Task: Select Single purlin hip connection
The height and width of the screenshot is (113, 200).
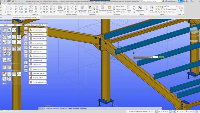Action: click(38, 51)
